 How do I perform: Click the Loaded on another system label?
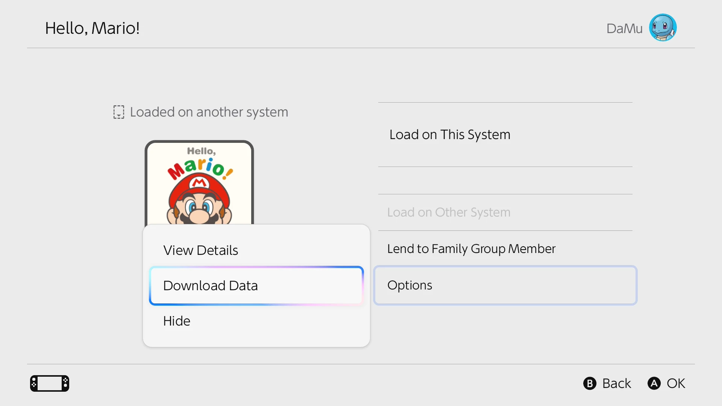click(x=209, y=112)
